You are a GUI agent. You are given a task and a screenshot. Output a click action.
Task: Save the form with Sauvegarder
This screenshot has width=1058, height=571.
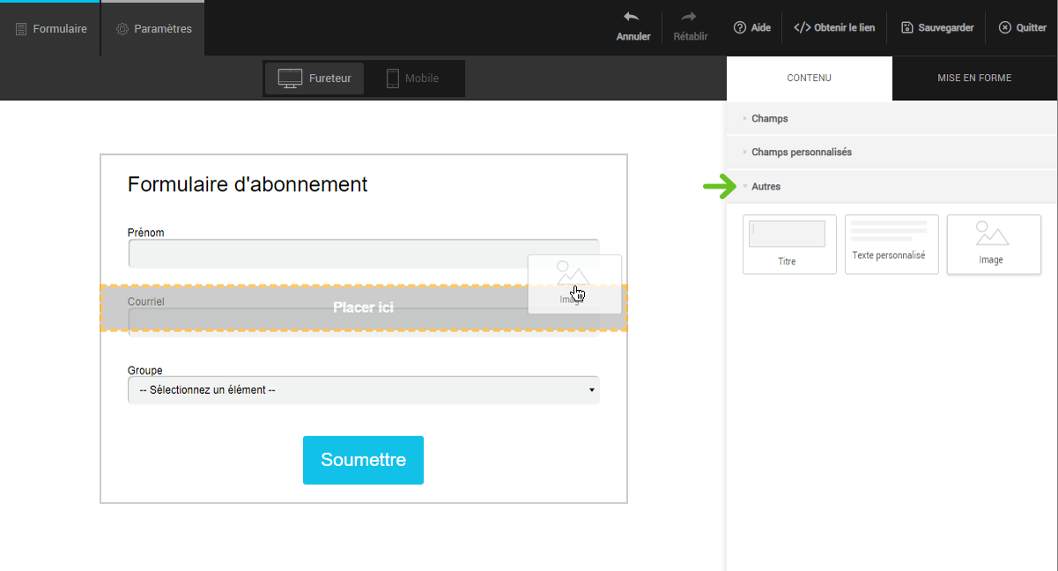[x=937, y=28]
